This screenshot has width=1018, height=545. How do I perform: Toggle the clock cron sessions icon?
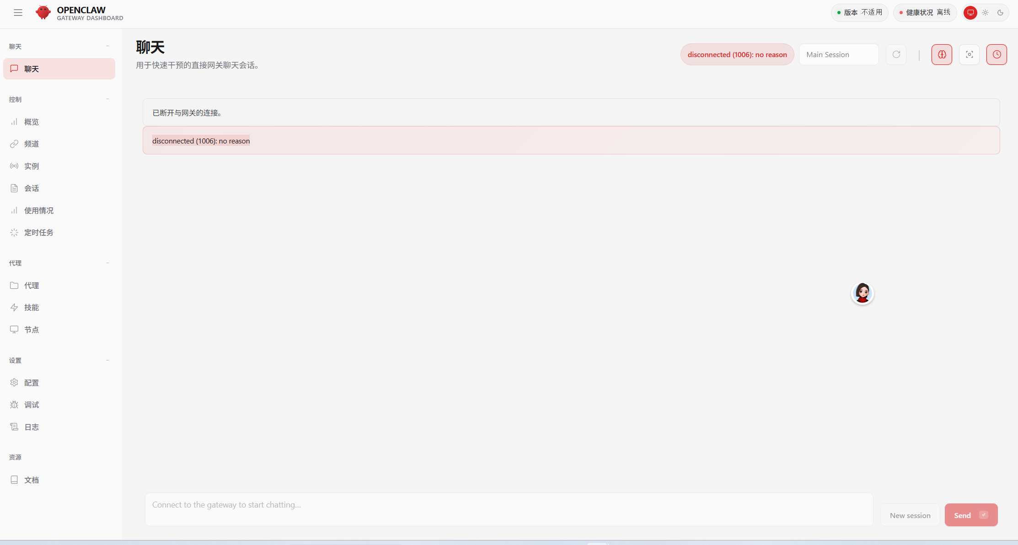tap(997, 54)
